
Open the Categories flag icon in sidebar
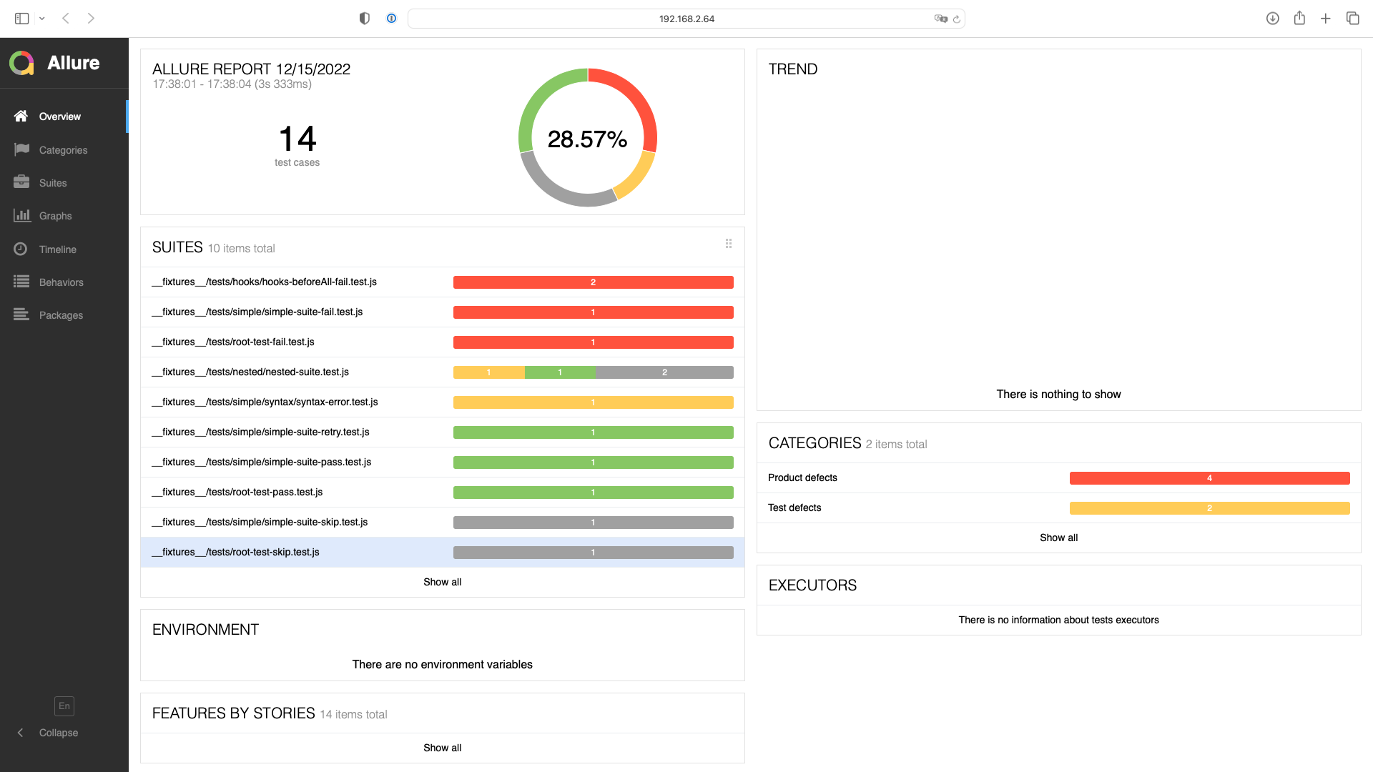21,149
